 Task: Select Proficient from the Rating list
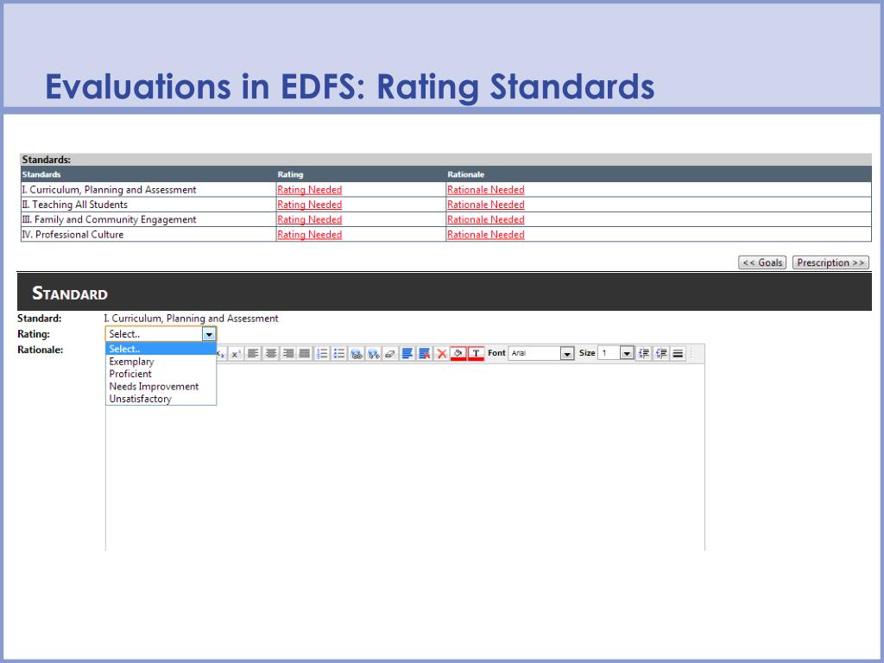[x=161, y=374]
